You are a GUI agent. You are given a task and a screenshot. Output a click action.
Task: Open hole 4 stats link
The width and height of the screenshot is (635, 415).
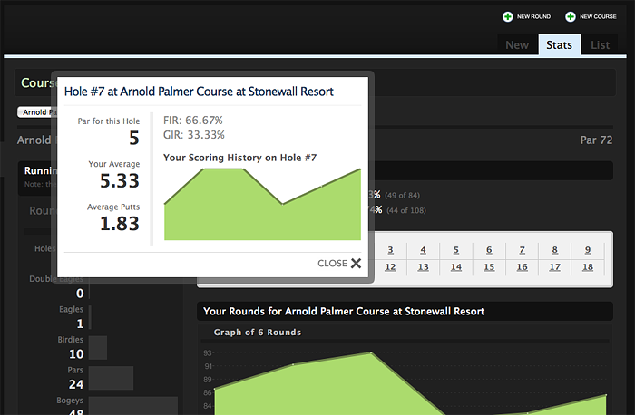424,250
